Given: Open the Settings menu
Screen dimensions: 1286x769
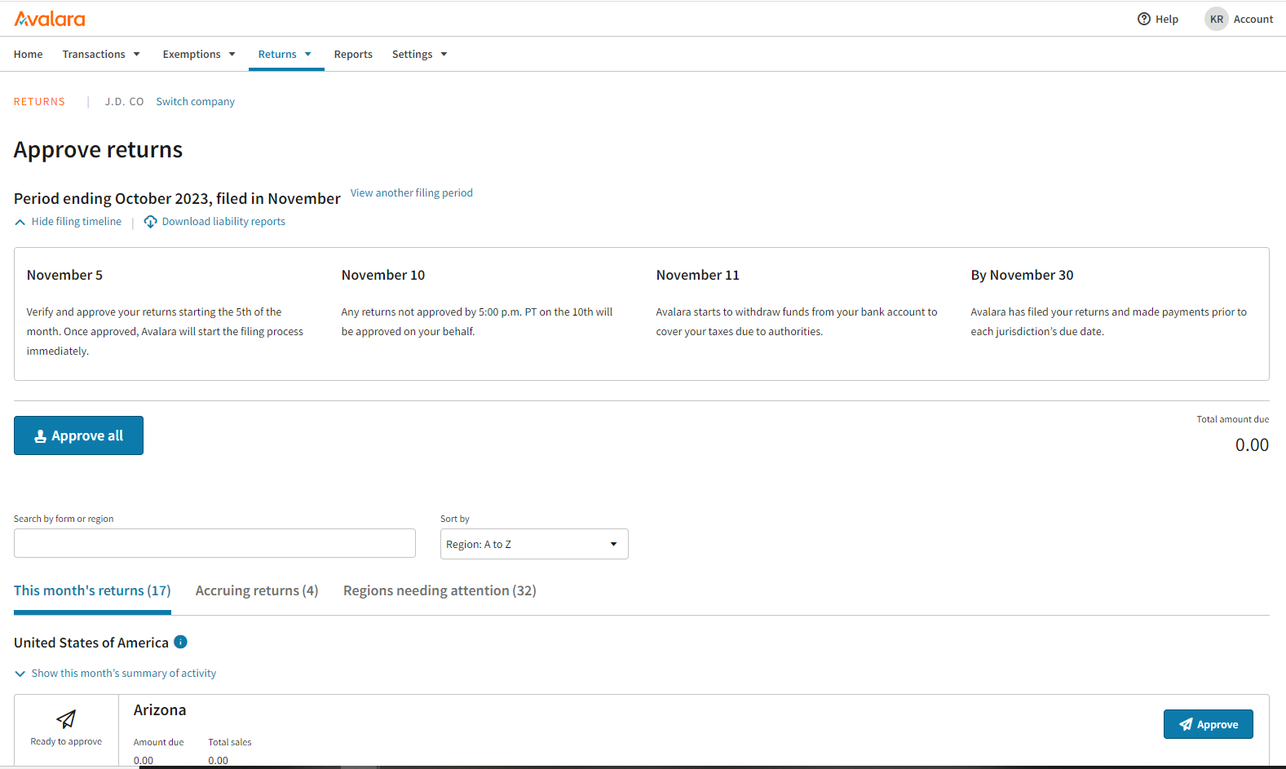Looking at the screenshot, I should [x=419, y=55].
